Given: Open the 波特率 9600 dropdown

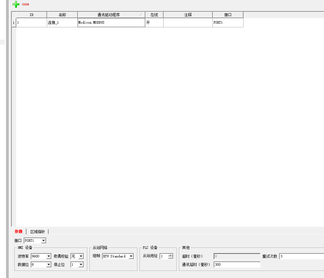Looking at the screenshot, I should [x=49, y=256].
